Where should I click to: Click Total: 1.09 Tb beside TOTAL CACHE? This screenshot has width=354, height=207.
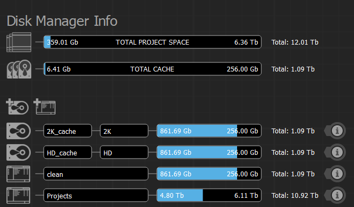(293, 69)
